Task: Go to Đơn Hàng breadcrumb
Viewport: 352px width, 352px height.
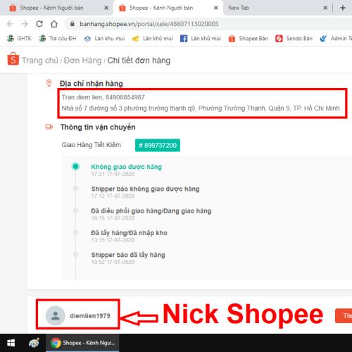Action: coord(83,61)
